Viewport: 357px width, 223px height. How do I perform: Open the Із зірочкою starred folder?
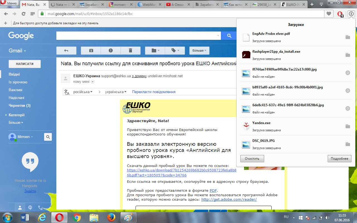point(18,82)
